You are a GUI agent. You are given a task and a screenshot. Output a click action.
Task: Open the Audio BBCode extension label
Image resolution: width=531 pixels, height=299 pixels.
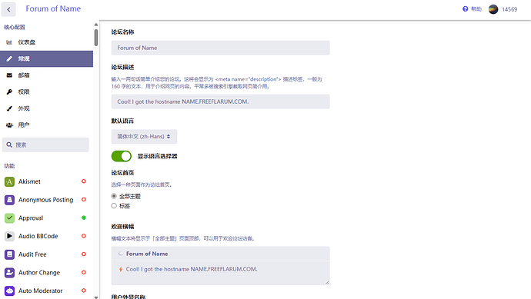[x=38, y=236]
